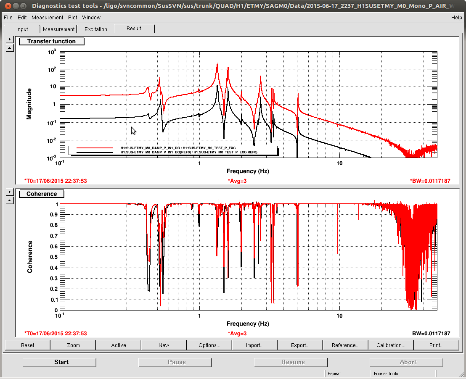
Task: Open the plot Options dialog
Action: click(x=209, y=345)
